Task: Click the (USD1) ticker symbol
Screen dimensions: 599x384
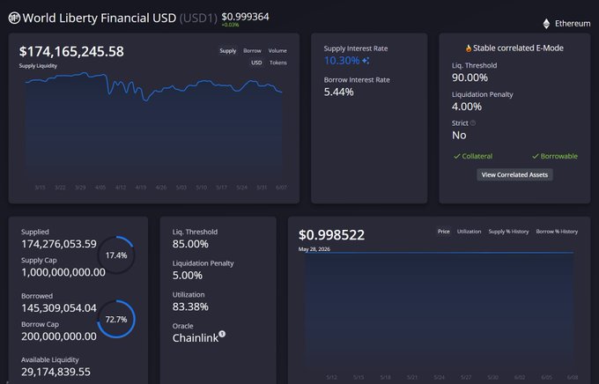Action: tap(198, 18)
